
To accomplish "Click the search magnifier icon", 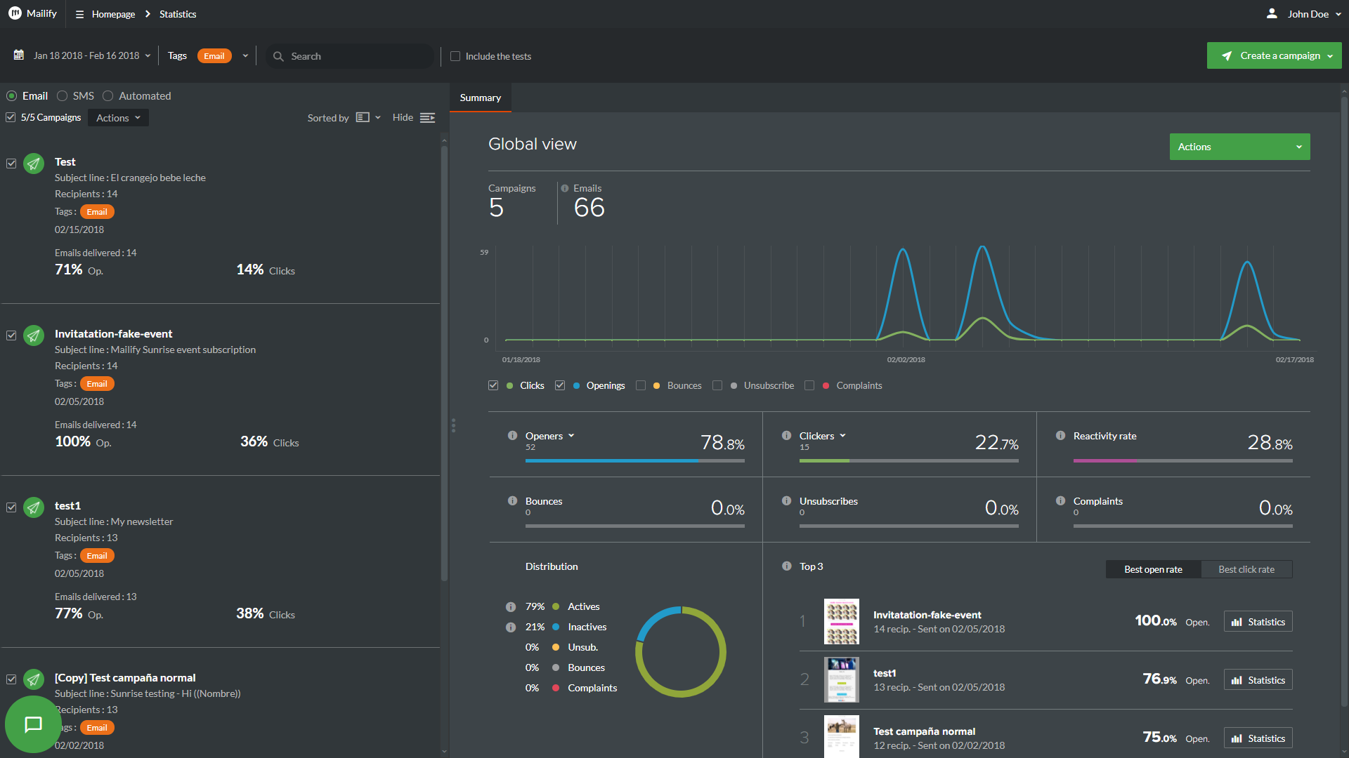I will 278,56.
